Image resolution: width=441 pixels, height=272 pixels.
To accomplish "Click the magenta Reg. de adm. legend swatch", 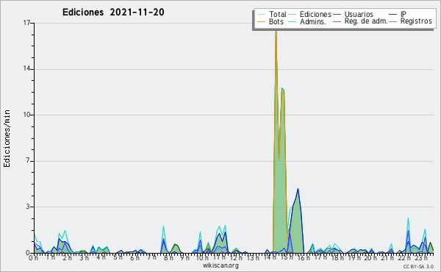I will (337, 21).
